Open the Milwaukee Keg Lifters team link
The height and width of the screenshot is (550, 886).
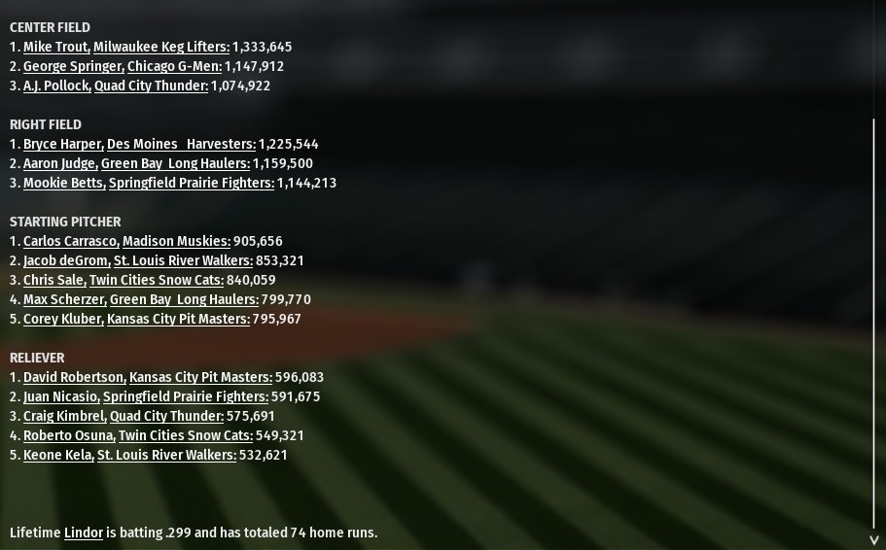(161, 47)
